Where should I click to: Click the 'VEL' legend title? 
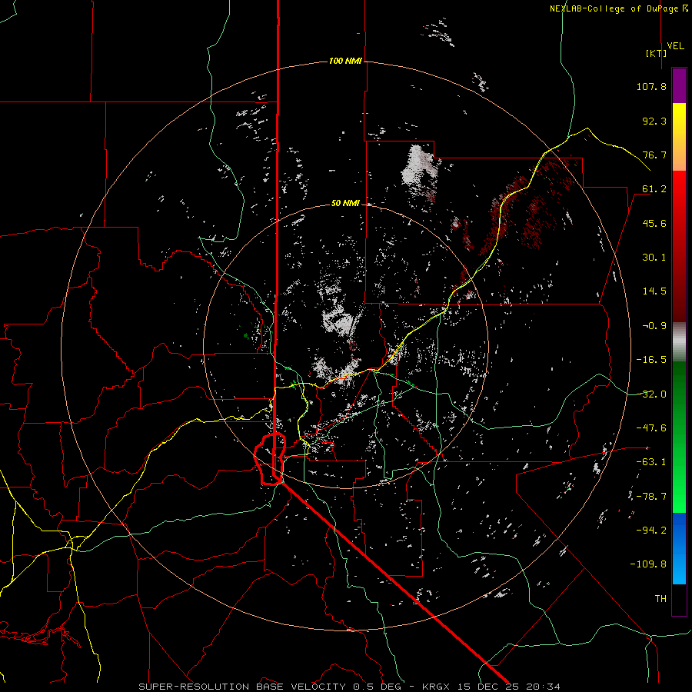pyautogui.click(x=675, y=46)
